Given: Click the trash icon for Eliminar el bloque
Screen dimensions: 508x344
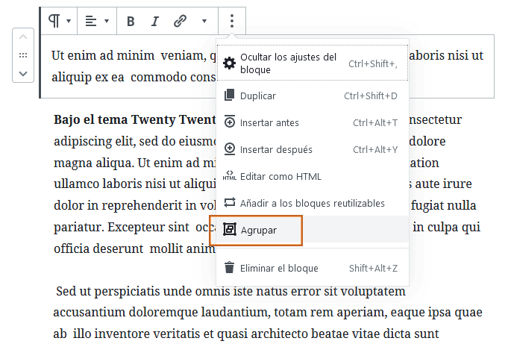Looking at the screenshot, I should pos(230,268).
